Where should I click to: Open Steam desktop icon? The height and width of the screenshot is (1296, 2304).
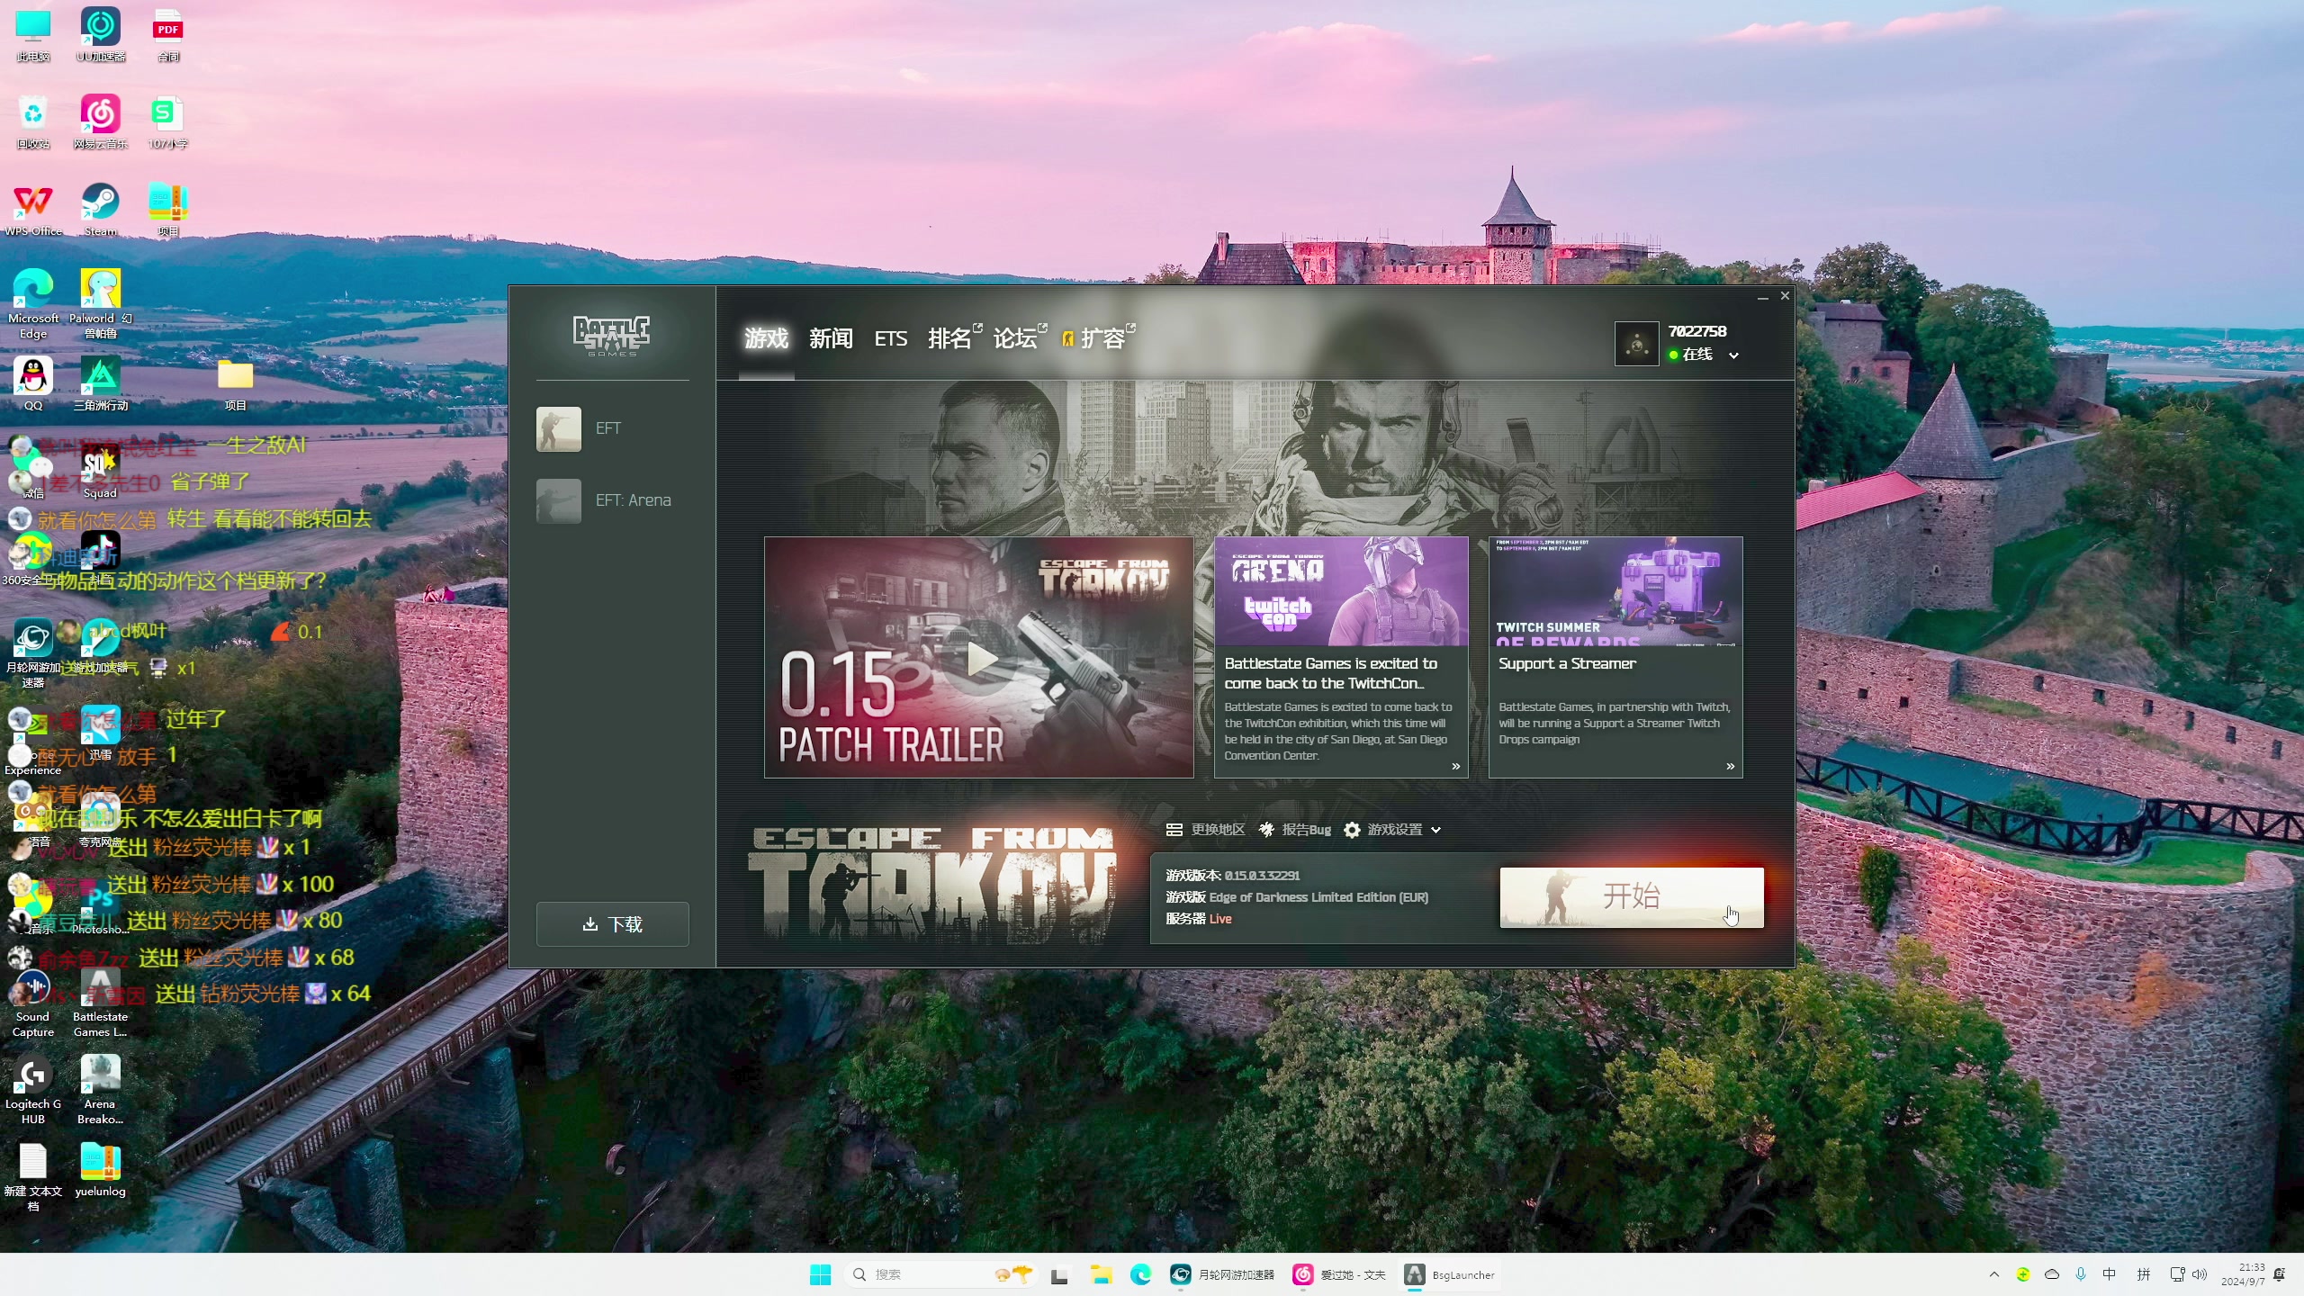click(x=101, y=210)
